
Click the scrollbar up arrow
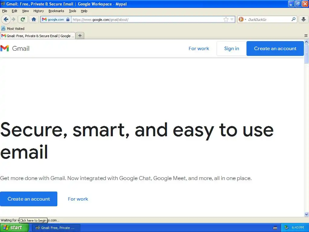[x=306, y=42]
